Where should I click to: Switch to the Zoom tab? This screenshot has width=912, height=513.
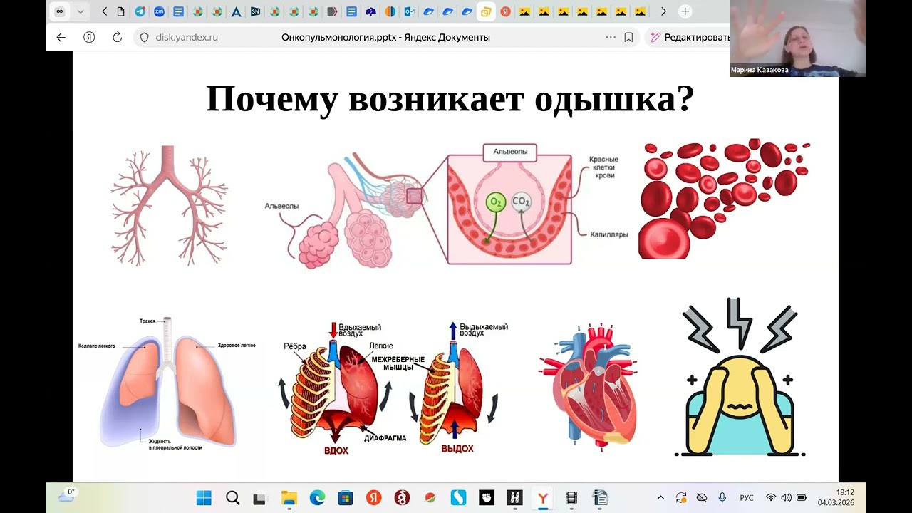[x=159, y=11]
